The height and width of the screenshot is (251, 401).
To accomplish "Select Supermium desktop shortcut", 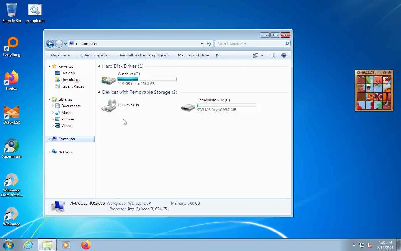I will point(12,148).
